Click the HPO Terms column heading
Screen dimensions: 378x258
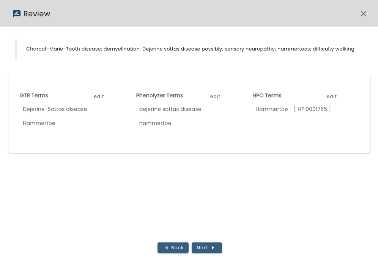(x=267, y=95)
